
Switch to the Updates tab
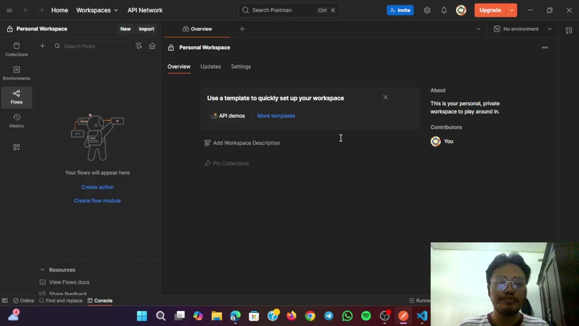click(x=210, y=67)
